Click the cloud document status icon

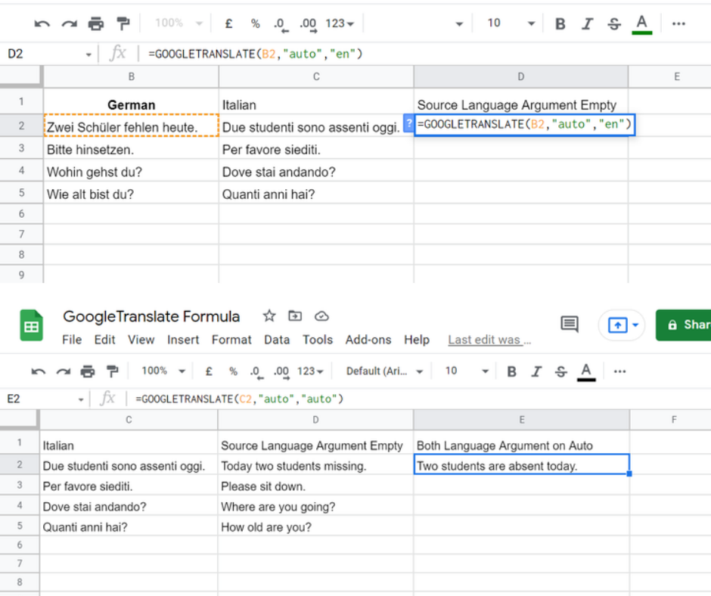tap(321, 316)
